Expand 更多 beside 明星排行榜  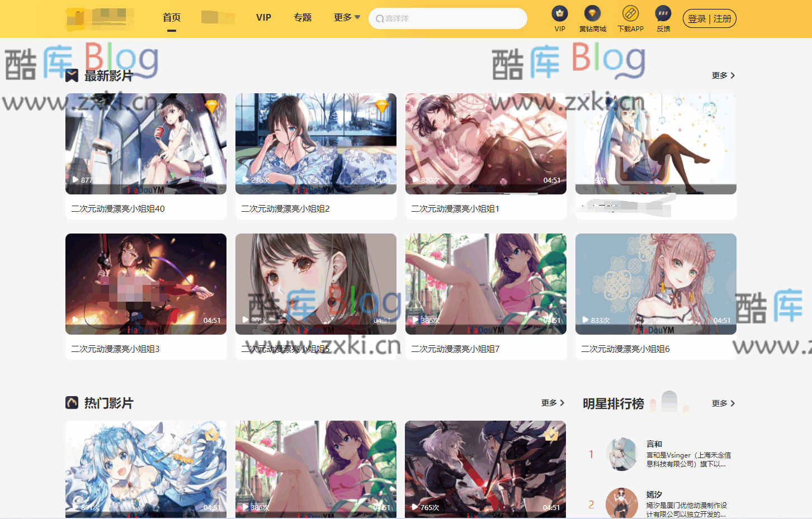pyautogui.click(x=723, y=403)
